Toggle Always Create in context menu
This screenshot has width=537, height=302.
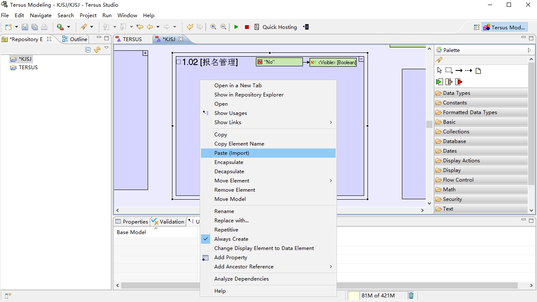231,239
